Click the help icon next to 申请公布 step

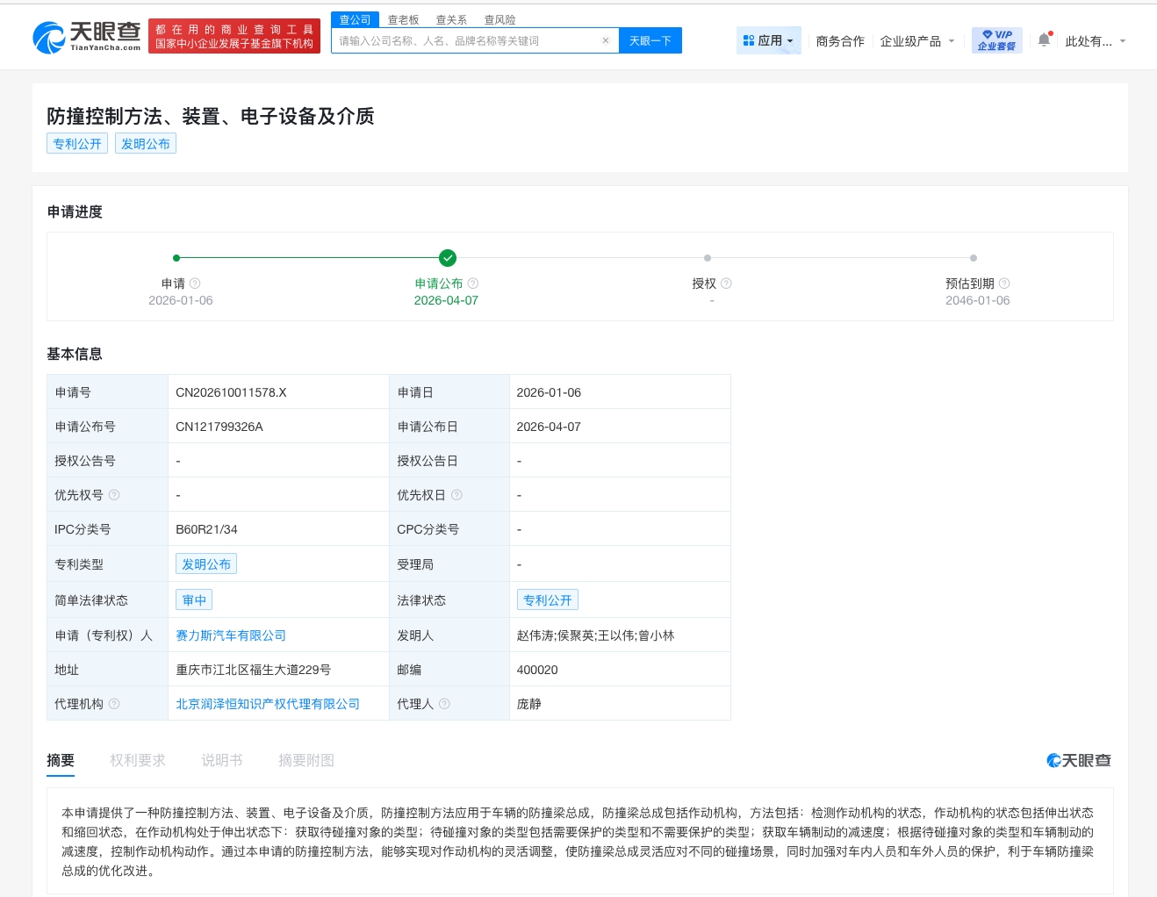coord(472,283)
